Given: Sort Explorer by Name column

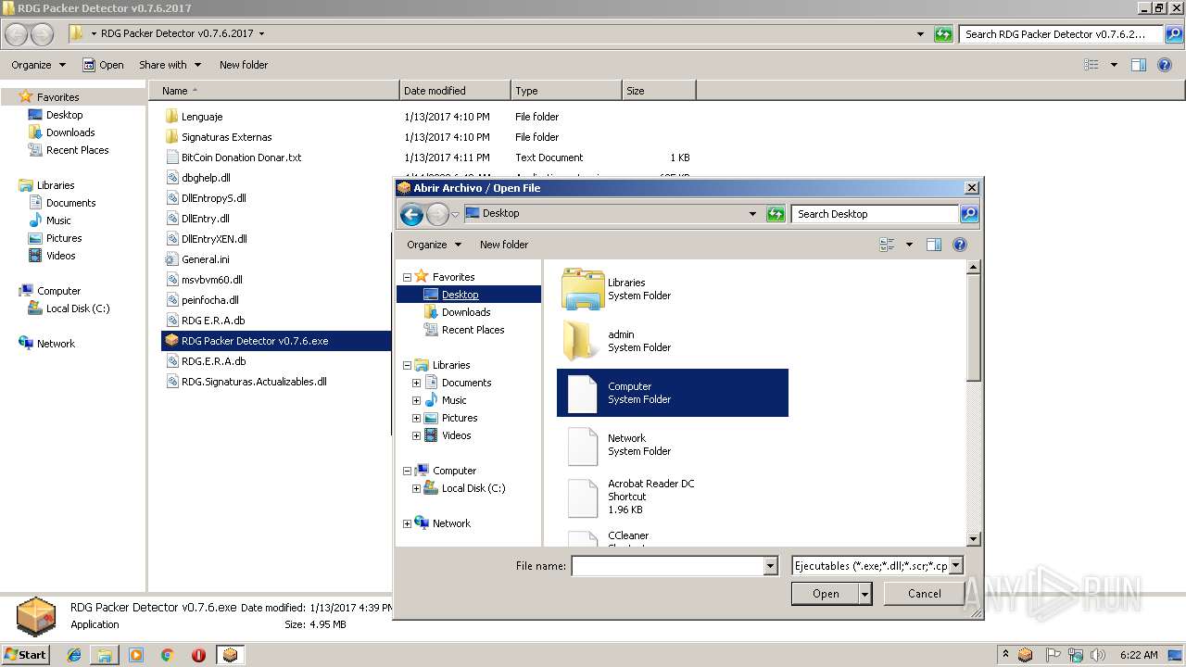Looking at the screenshot, I should (273, 91).
